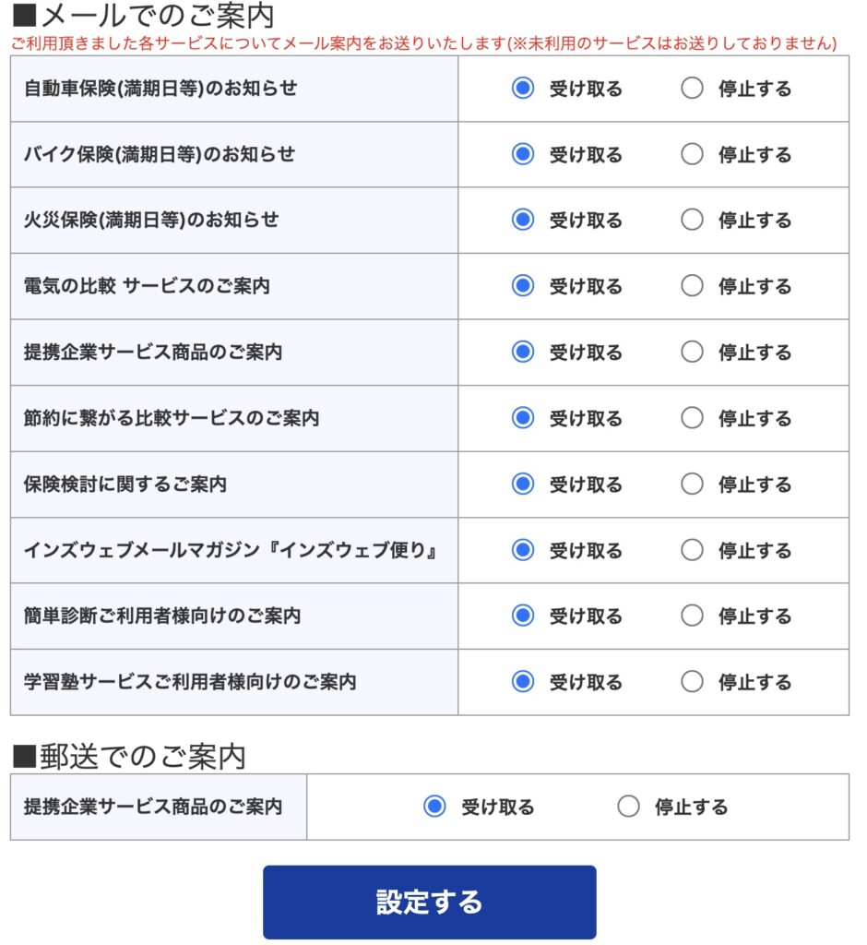Viewport: 867px width, 945px height.
Task: Select 停止する for 簡単診断ご利用者様向け
Action: 692,616
